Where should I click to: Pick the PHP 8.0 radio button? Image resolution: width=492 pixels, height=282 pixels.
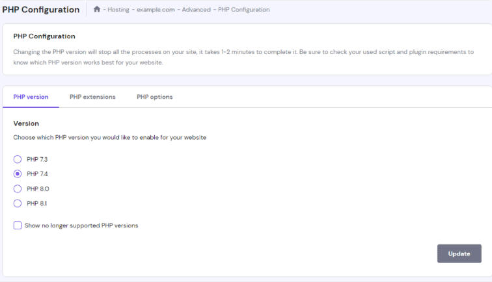pos(18,189)
